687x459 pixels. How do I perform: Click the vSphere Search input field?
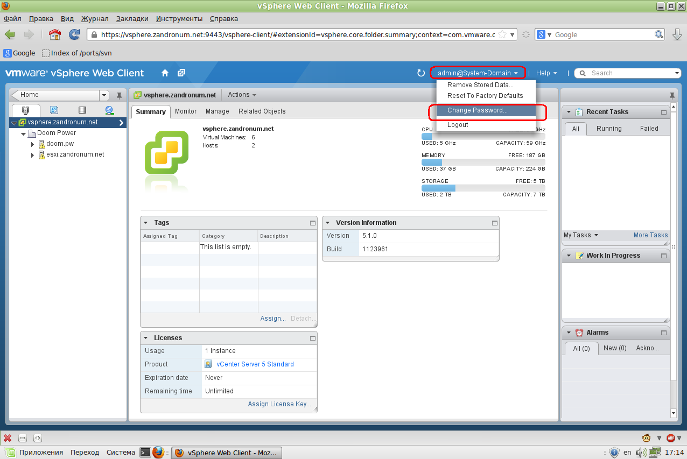pos(630,73)
